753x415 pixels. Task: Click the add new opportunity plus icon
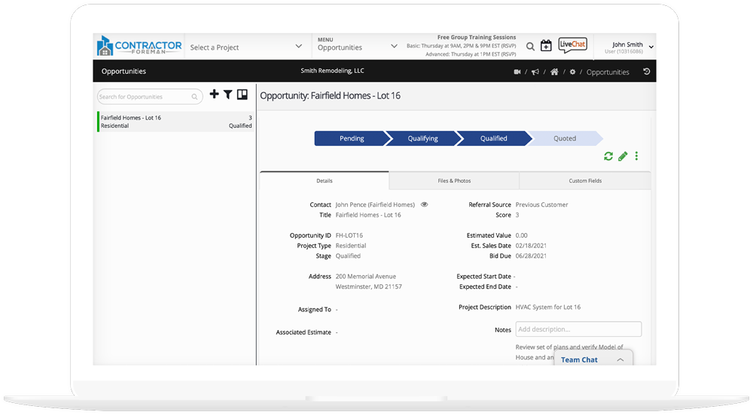[x=215, y=95]
